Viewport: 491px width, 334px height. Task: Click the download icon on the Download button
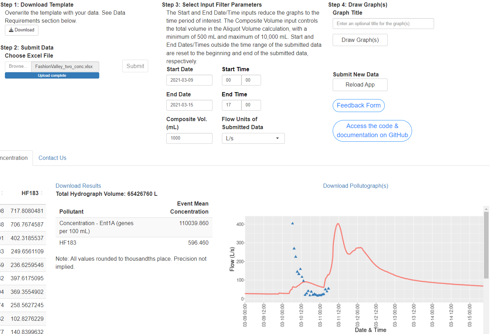pyautogui.click(x=10, y=30)
